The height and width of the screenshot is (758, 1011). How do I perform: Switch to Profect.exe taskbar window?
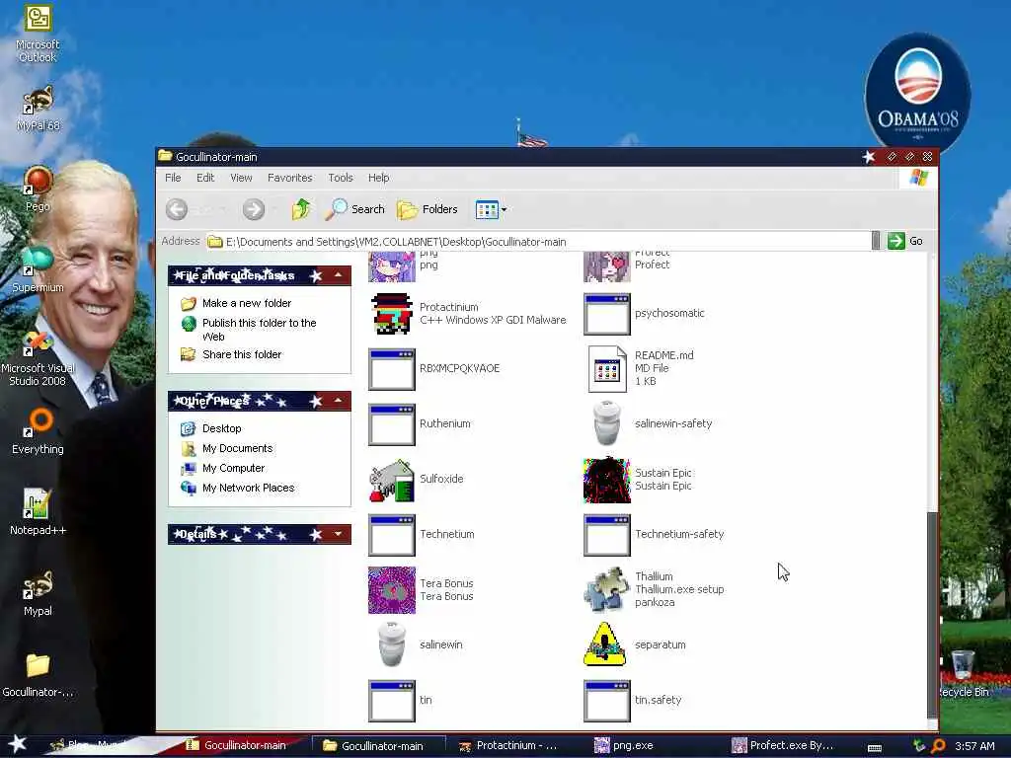tap(788, 745)
